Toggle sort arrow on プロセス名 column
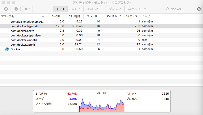This screenshot has width=203, height=115. tap(43, 16)
